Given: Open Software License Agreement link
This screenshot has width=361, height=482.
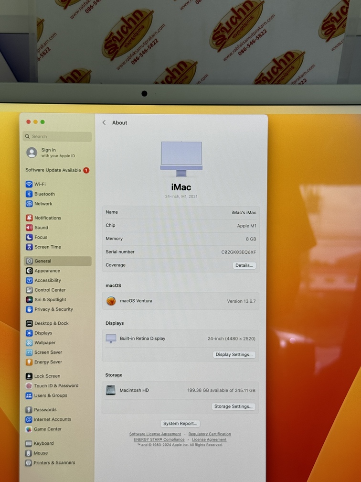Looking at the screenshot, I should (x=155, y=434).
